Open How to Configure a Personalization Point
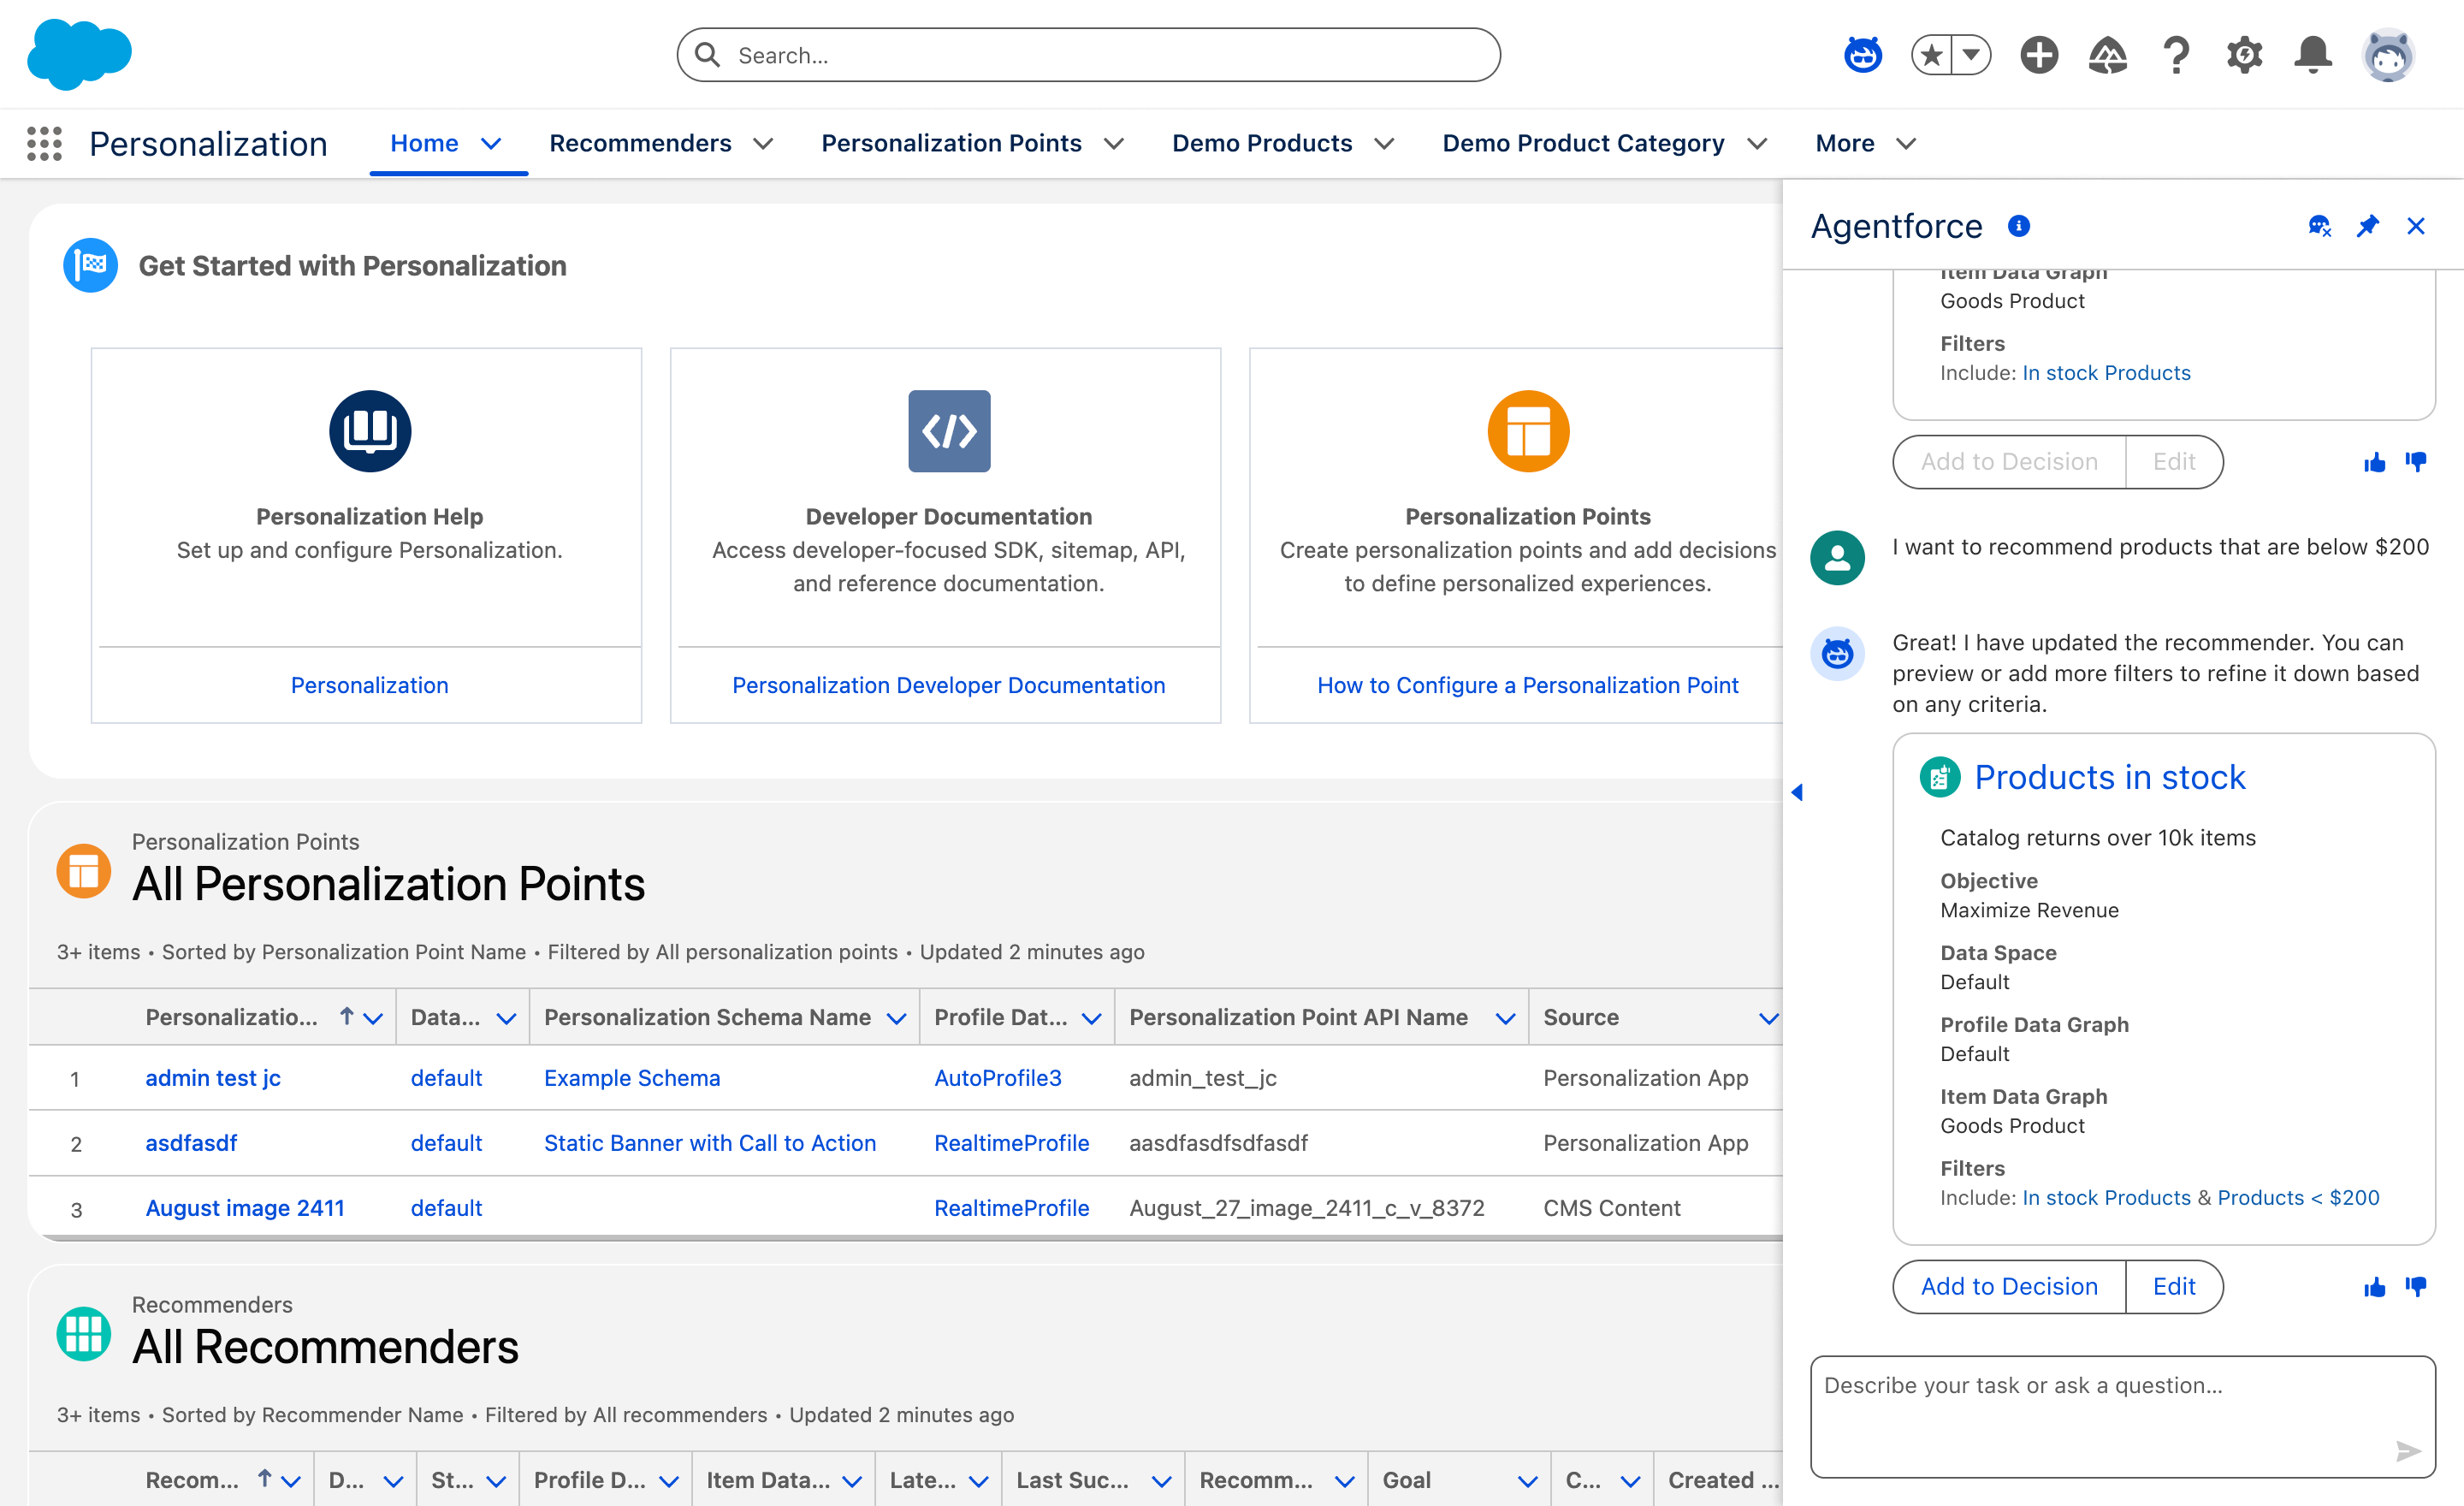This screenshot has height=1506, width=2464. coord(1528,685)
